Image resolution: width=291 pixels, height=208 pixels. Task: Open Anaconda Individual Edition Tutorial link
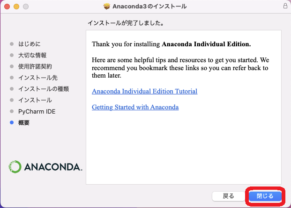144,91
